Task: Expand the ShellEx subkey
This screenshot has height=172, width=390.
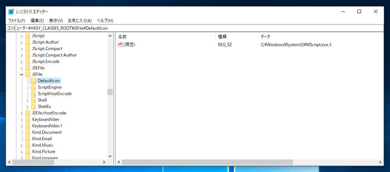Action: pos(28,107)
